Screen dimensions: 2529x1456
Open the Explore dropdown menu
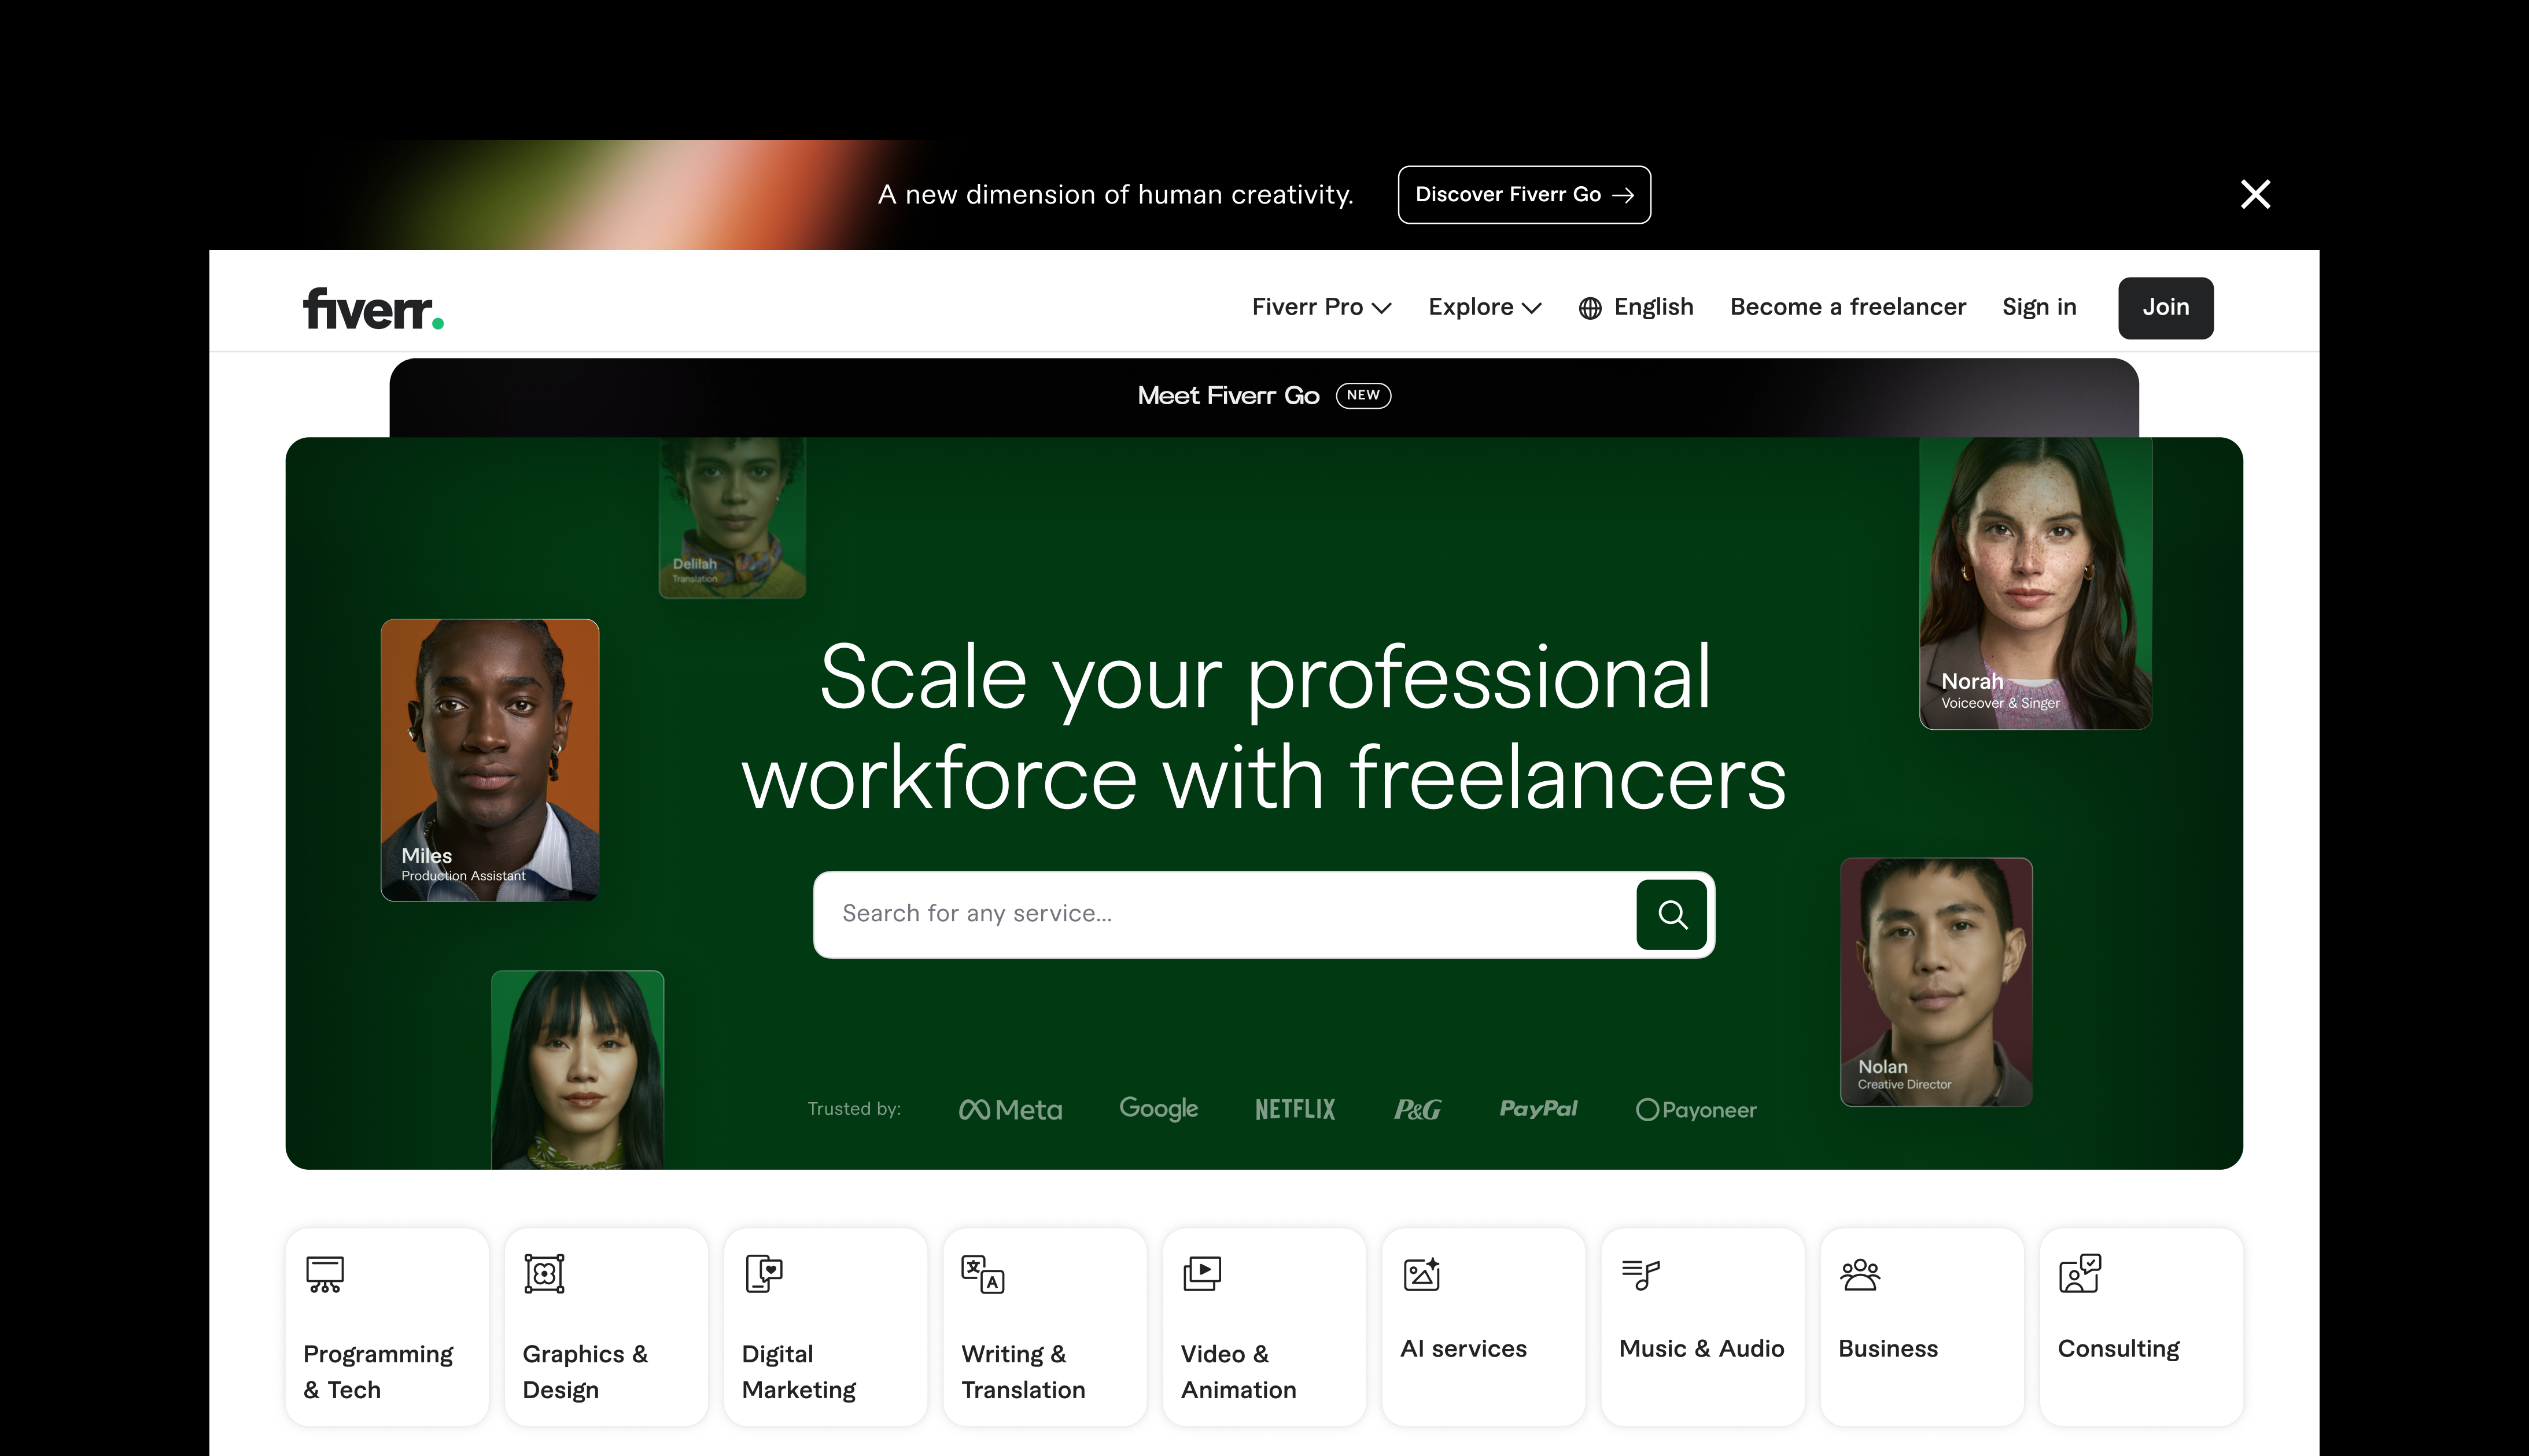coord(1484,307)
